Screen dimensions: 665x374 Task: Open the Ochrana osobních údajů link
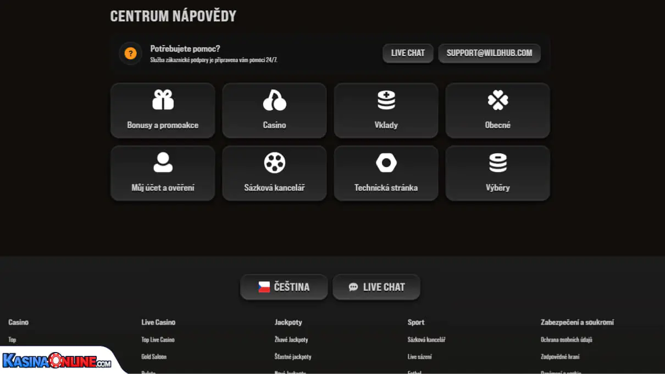pyautogui.click(x=567, y=340)
